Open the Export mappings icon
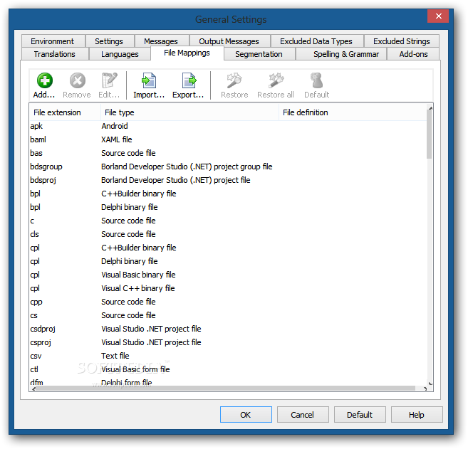The height and width of the screenshot is (449, 468). coord(189,80)
